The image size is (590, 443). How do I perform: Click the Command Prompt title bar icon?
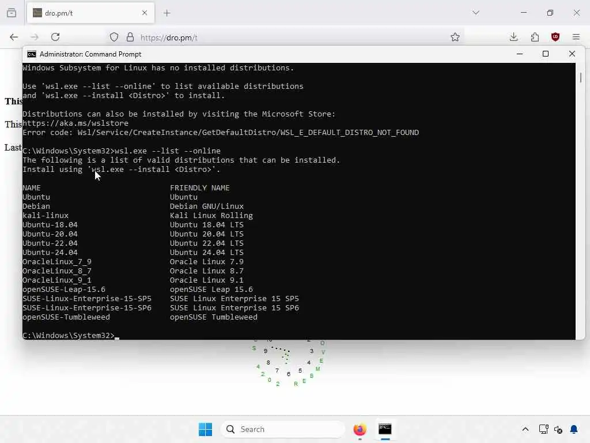tap(32, 54)
